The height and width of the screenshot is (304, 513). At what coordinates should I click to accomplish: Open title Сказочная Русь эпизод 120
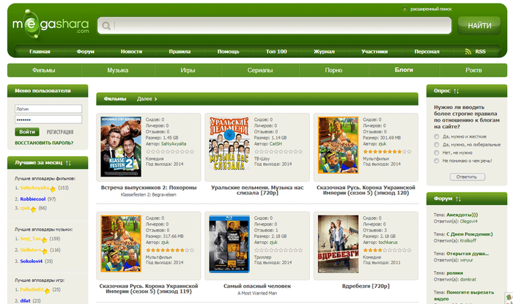pos(366,190)
